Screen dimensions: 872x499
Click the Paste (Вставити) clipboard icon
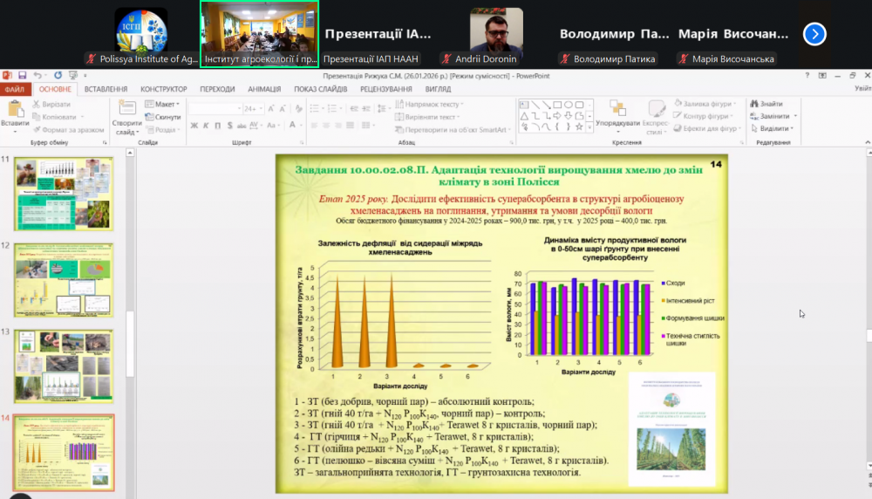click(x=14, y=110)
